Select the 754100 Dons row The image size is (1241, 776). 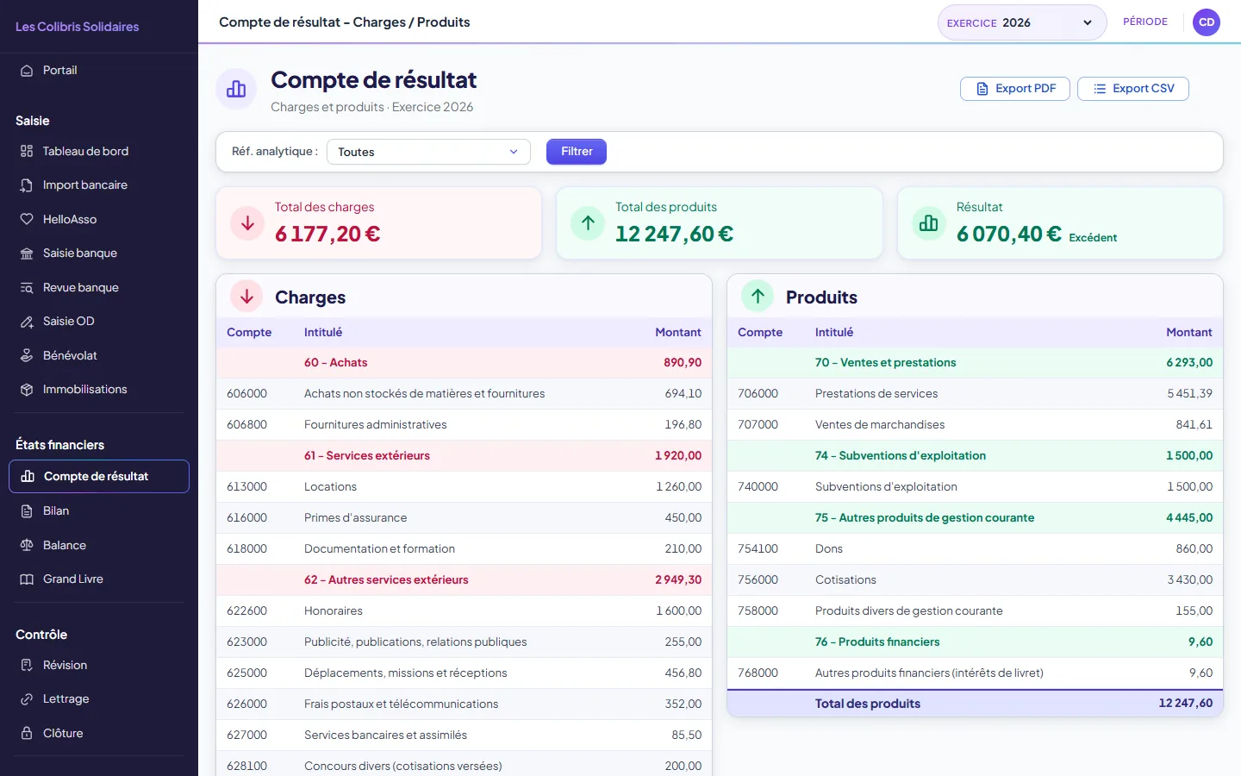pos(975,549)
